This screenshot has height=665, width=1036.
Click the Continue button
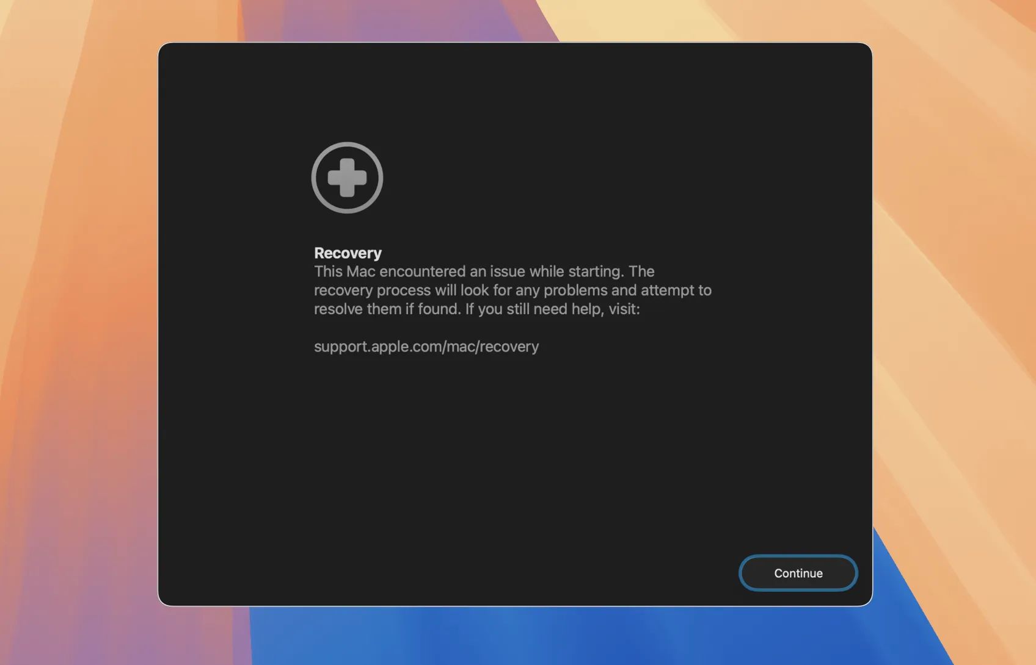798,573
